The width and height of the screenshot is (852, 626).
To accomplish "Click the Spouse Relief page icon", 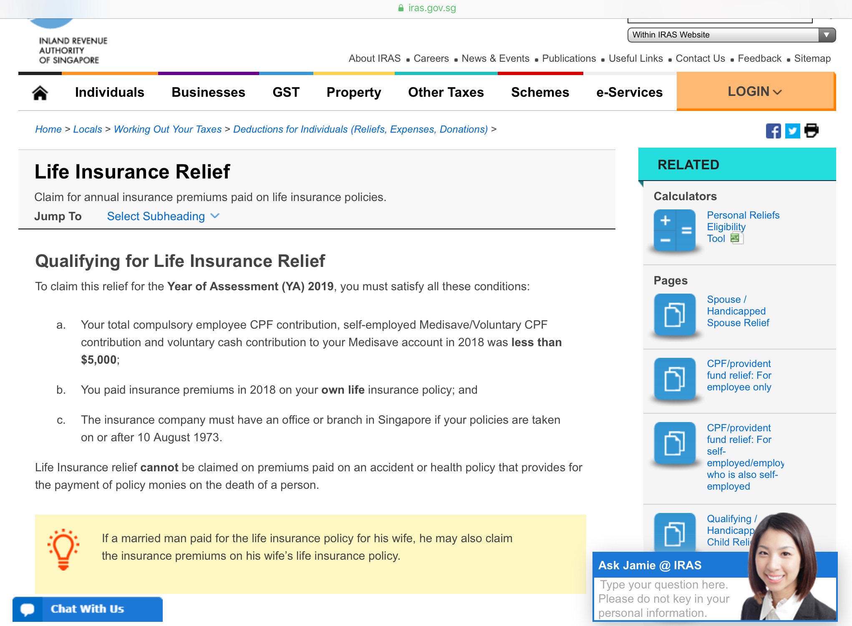I will pyautogui.click(x=674, y=314).
